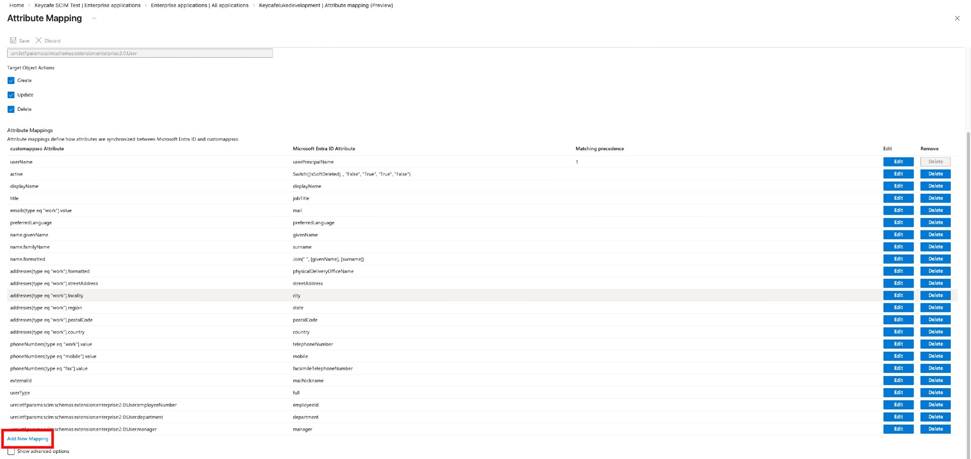Click the facsimileTelephoneNumber cell
This screenshot has height=459, width=971.
(323, 368)
